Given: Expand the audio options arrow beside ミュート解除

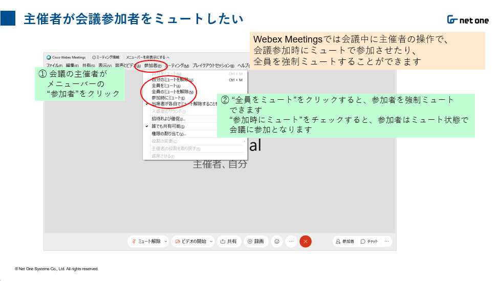Looking at the screenshot, I should click(166, 242).
